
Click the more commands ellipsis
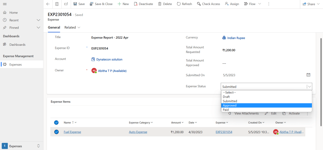coord(269,4)
